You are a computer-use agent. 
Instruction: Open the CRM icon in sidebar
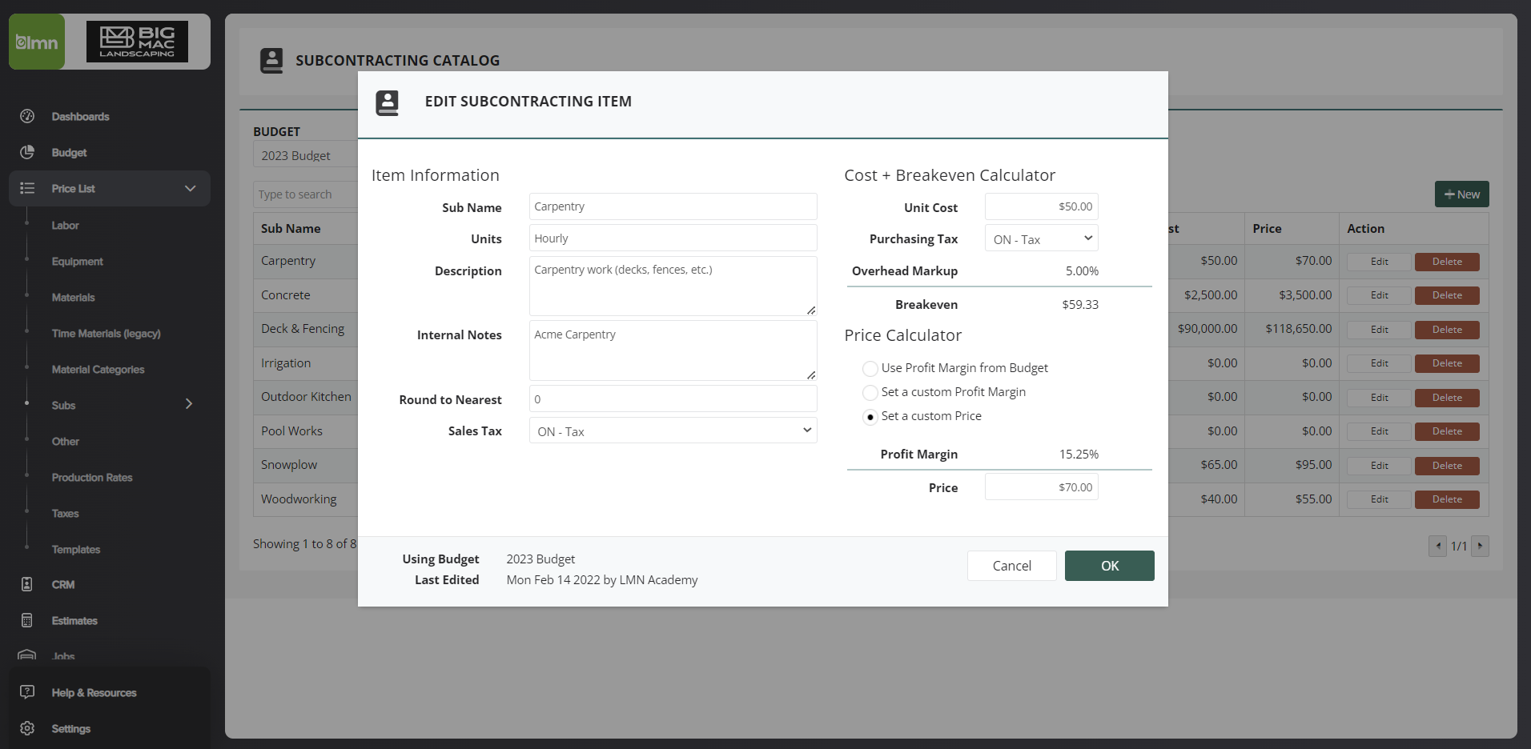[27, 584]
